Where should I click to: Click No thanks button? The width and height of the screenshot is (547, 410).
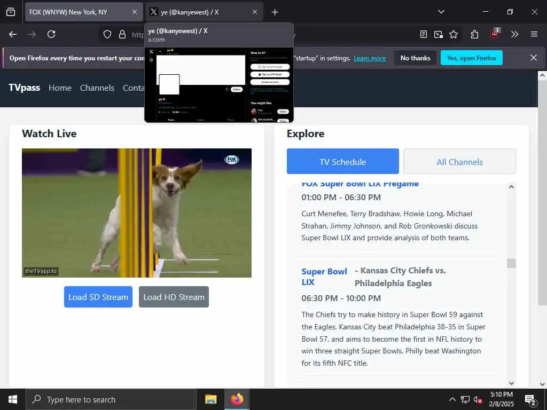click(x=416, y=58)
